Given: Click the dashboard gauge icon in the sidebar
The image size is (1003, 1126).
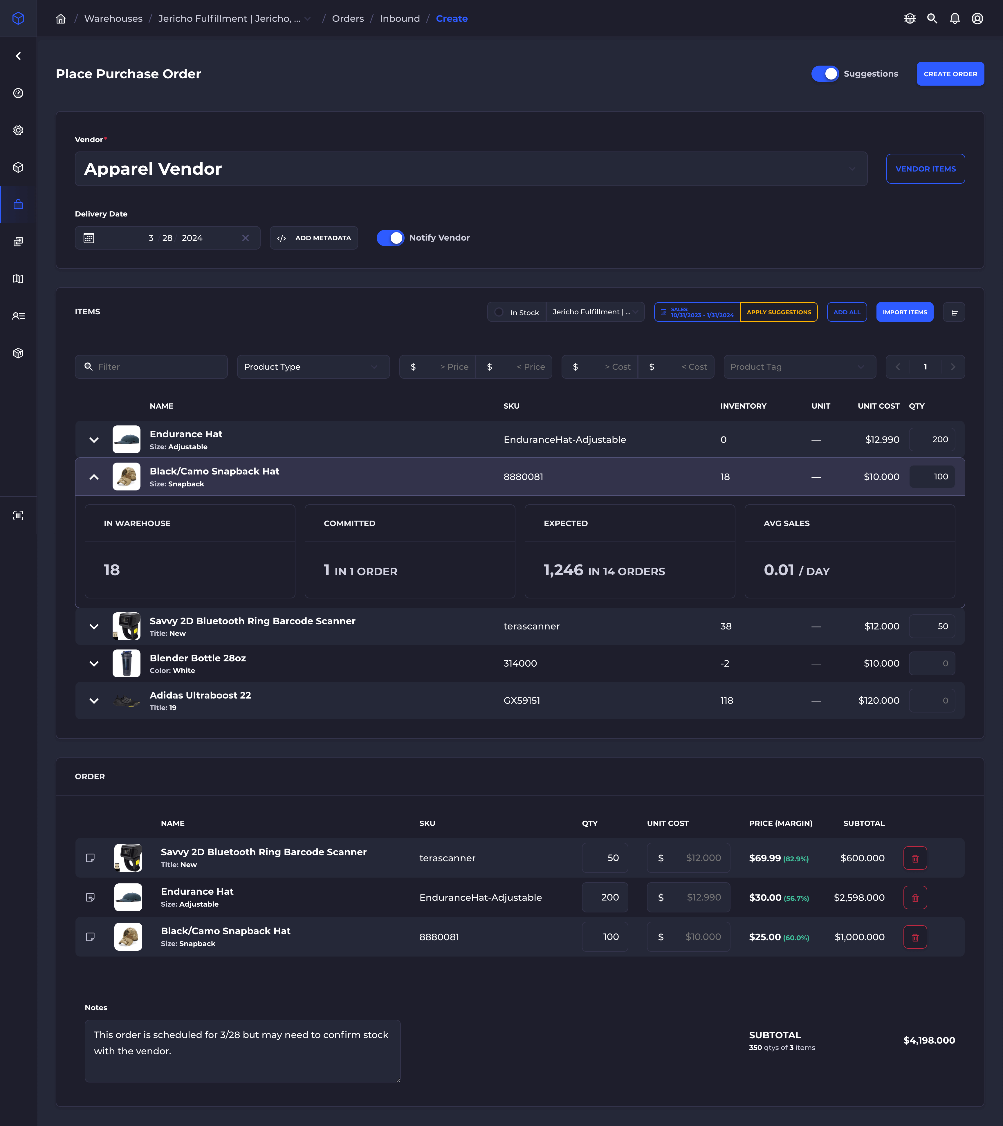Looking at the screenshot, I should click(18, 93).
